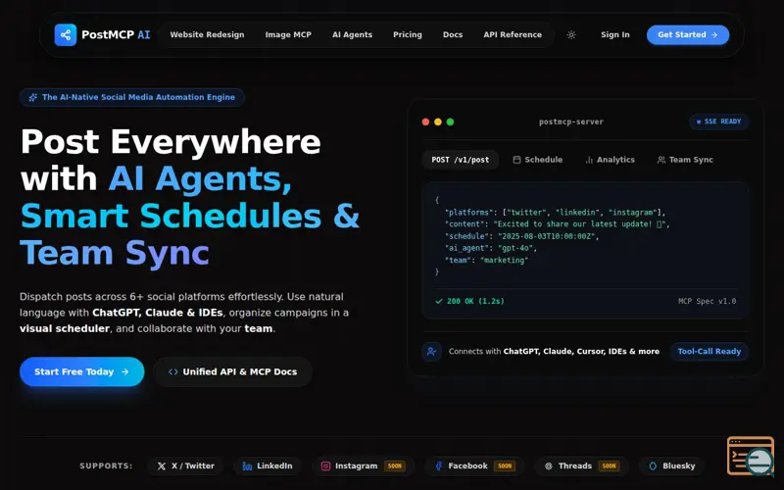
Task: Click the green dot in postmcp-server window
Action: pyautogui.click(x=450, y=122)
